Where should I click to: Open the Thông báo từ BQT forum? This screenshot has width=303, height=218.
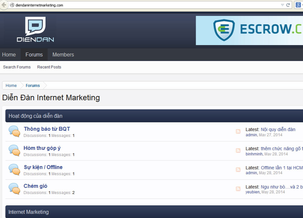[47, 129]
